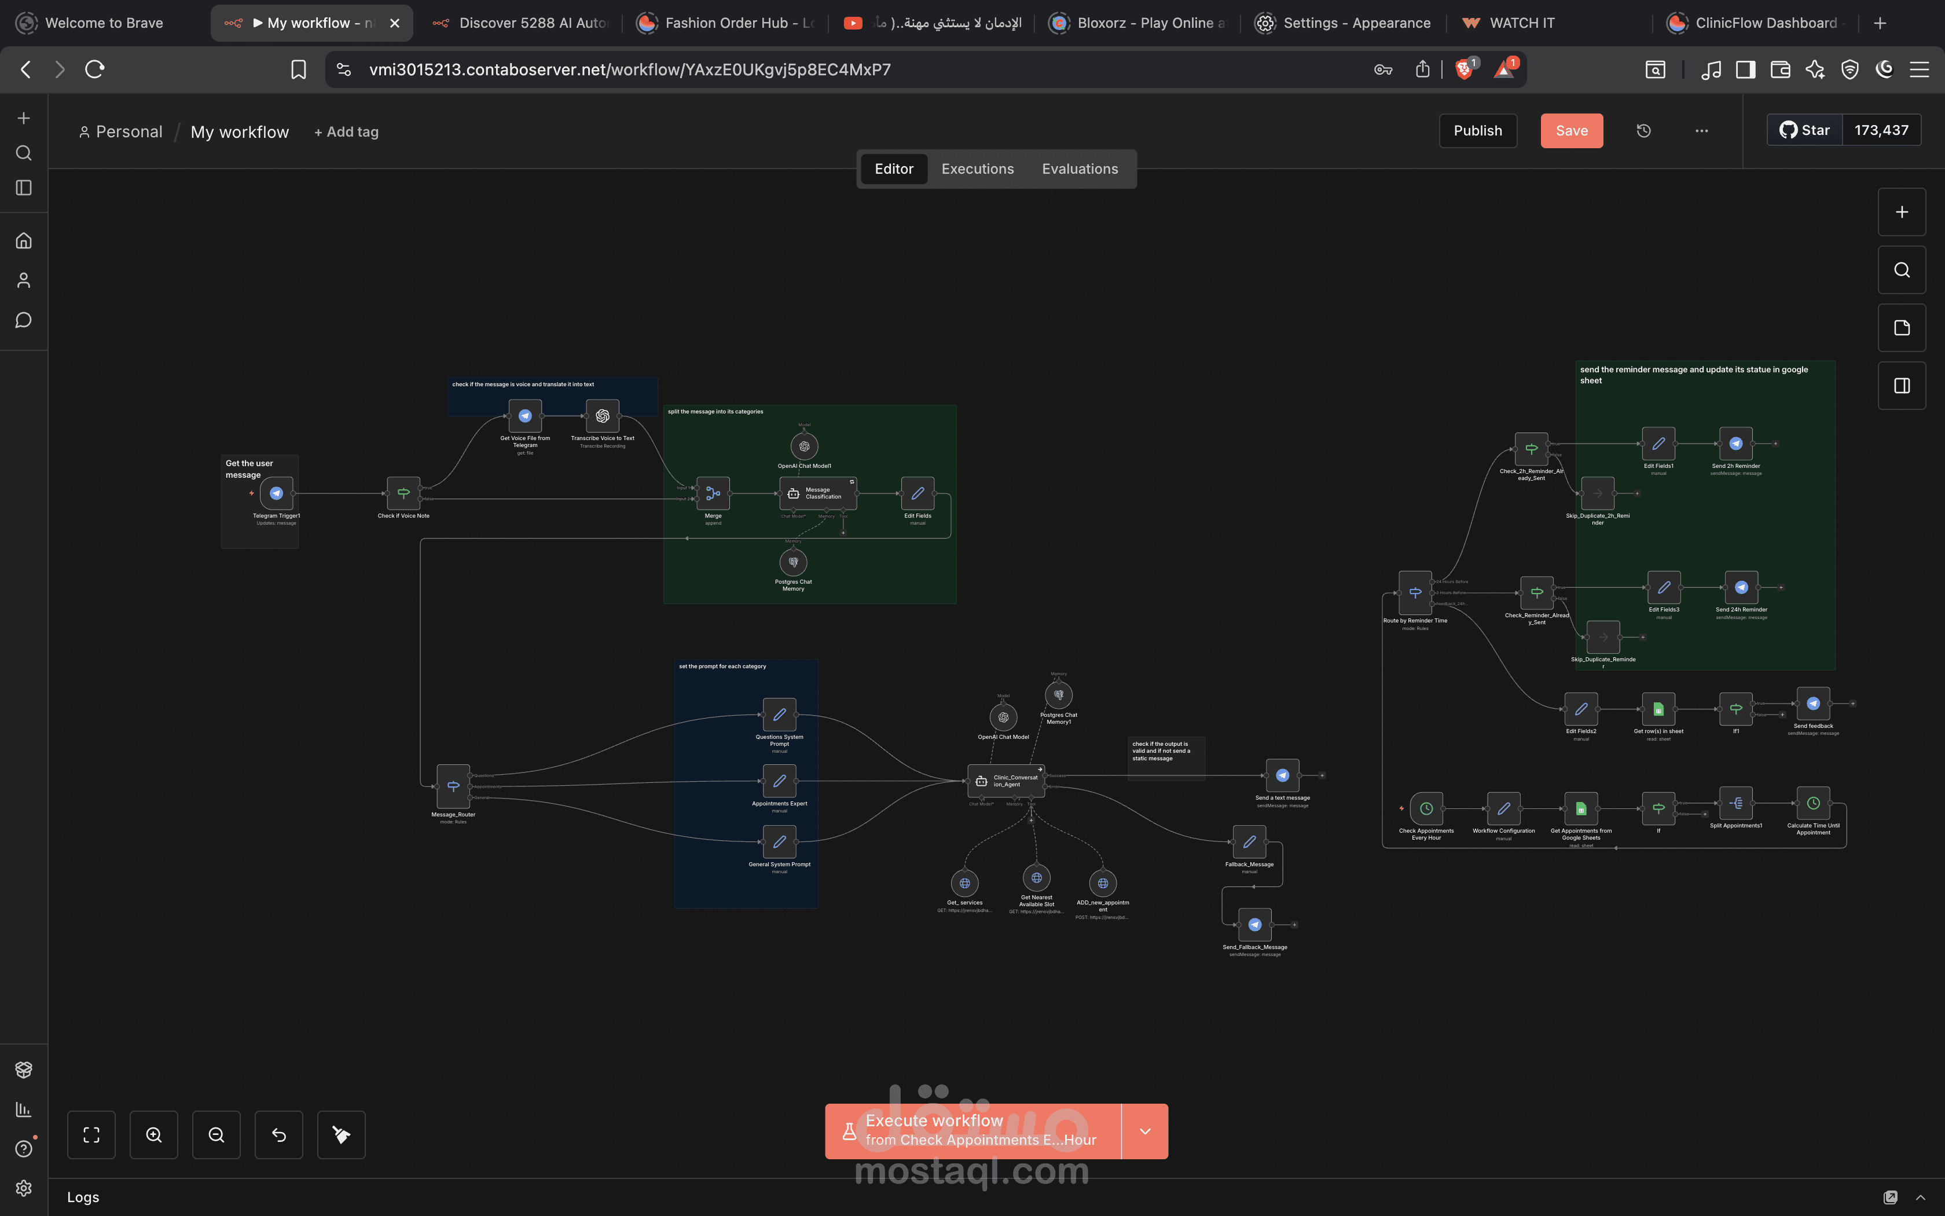Viewport: 1945px width, 1216px height.
Task: Open the Brave Shields lion icon
Action: 1463,69
